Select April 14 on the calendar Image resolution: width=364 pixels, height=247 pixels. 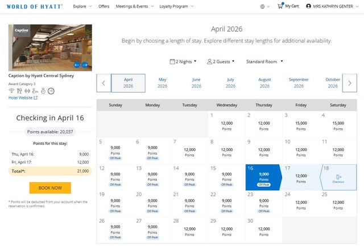point(189,177)
